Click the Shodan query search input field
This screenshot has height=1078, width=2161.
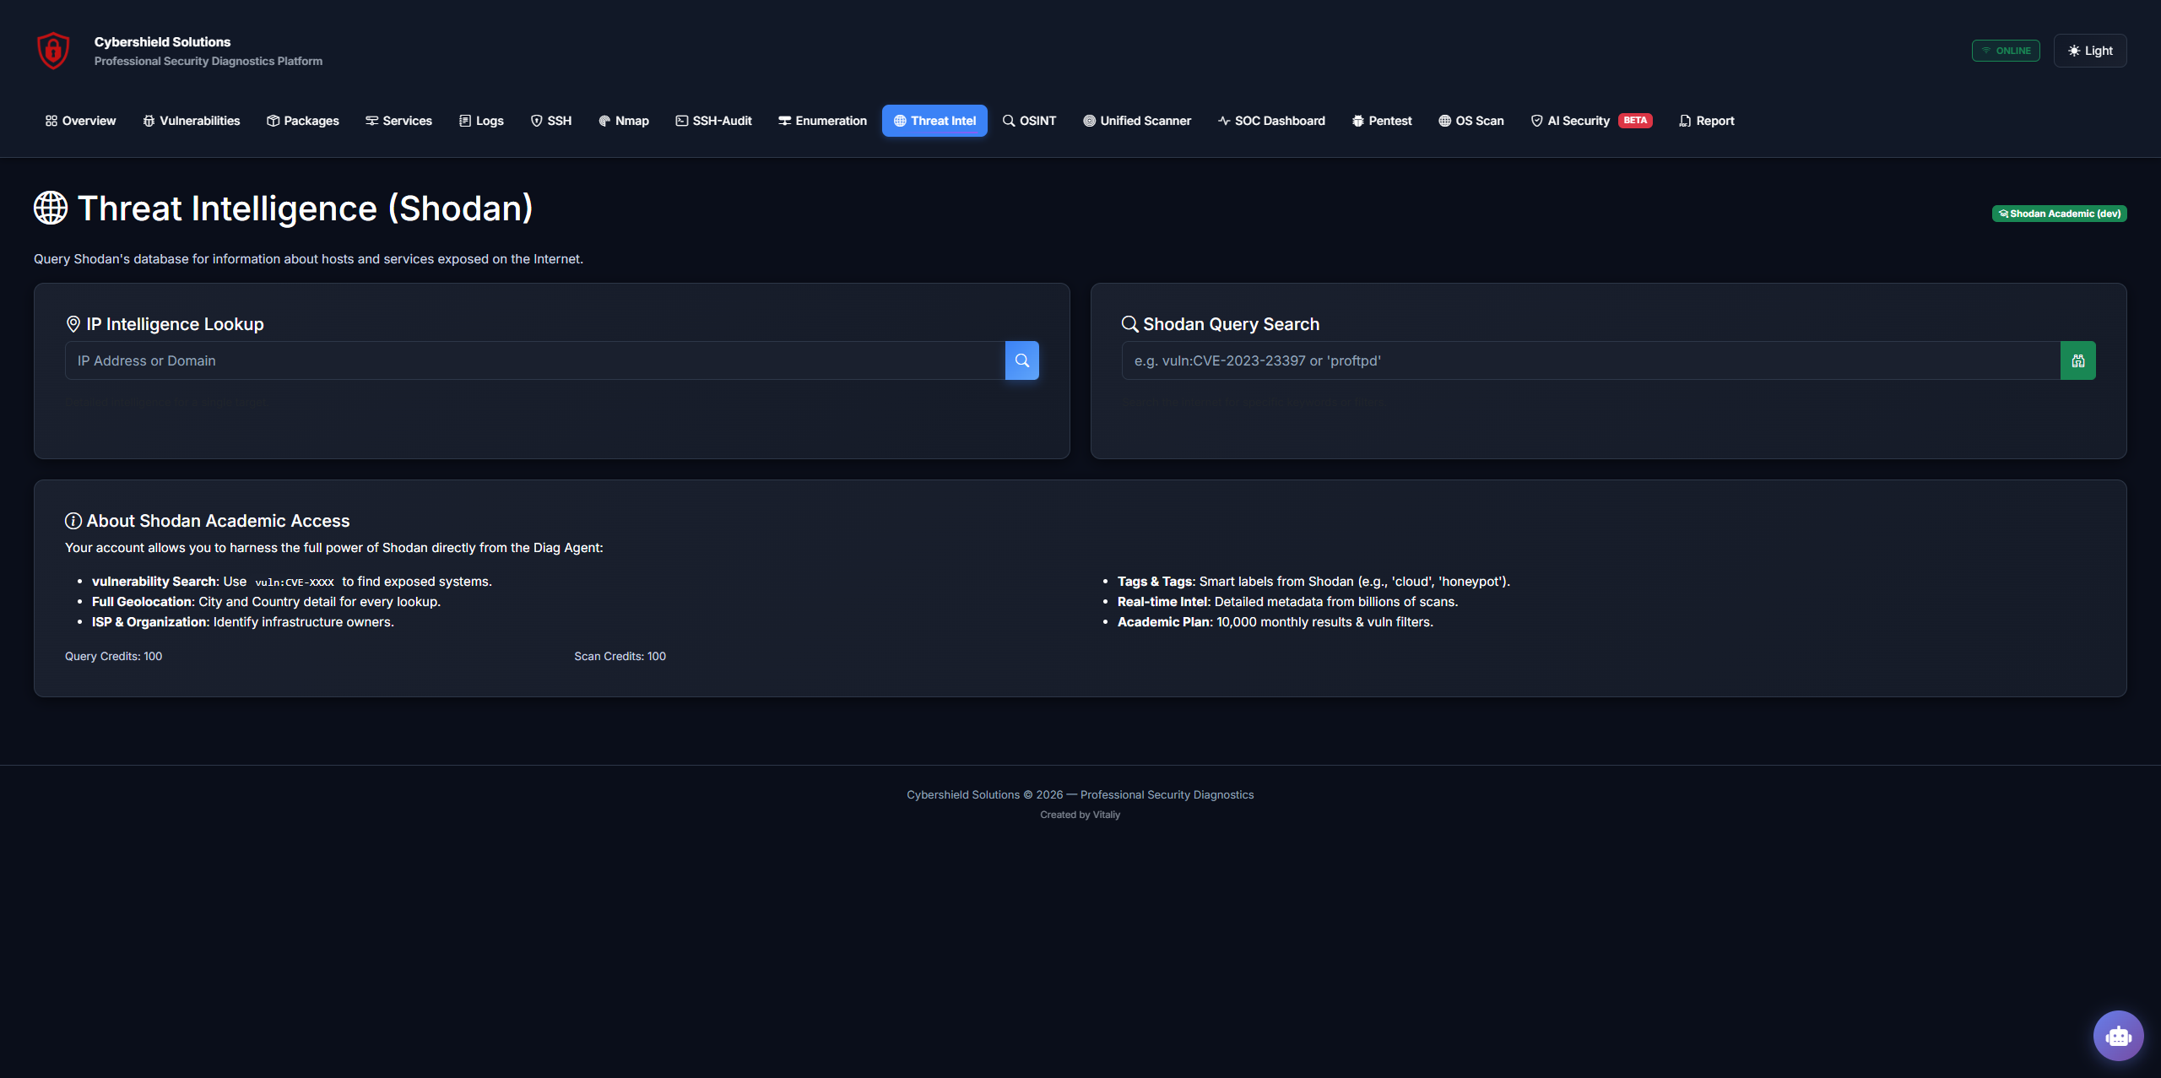[1587, 360]
